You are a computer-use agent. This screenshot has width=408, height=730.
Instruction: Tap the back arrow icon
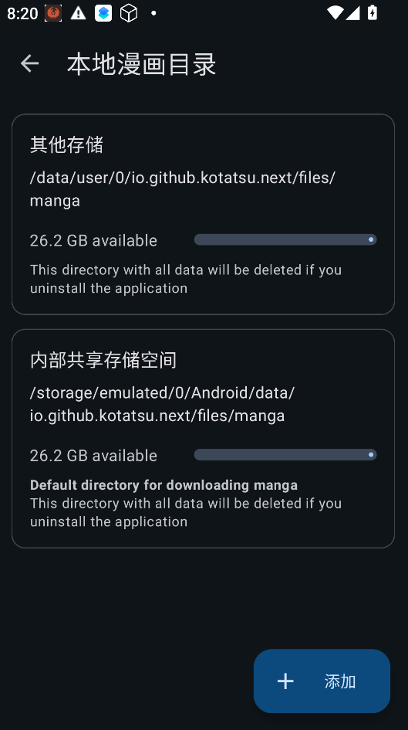point(29,63)
